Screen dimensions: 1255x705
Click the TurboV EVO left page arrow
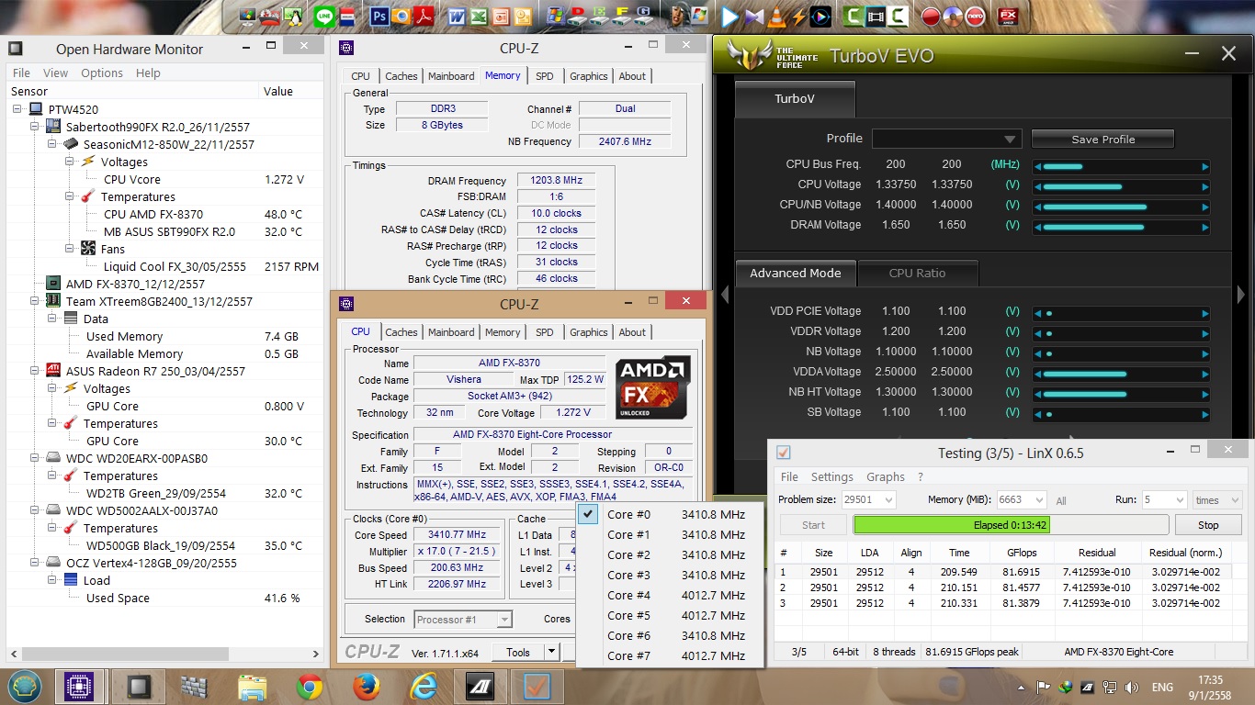725,295
